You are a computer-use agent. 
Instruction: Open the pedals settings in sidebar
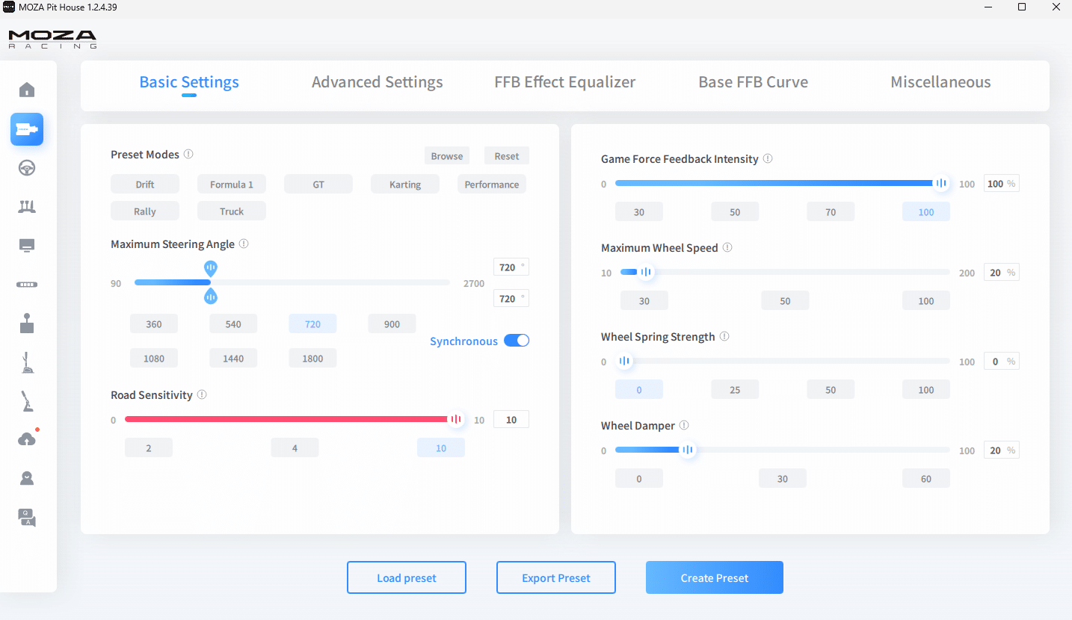pos(27,207)
